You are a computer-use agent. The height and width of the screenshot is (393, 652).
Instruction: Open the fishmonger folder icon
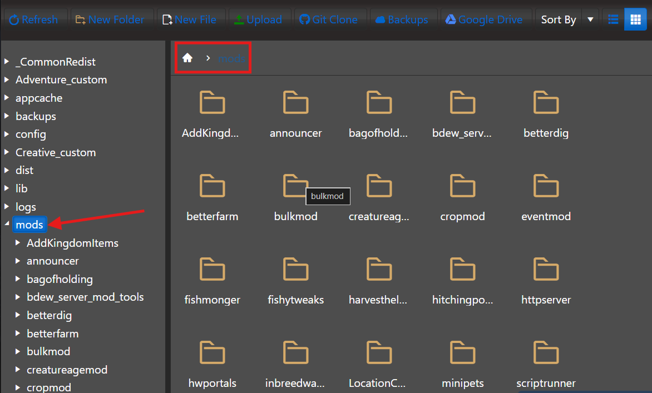tap(212, 269)
